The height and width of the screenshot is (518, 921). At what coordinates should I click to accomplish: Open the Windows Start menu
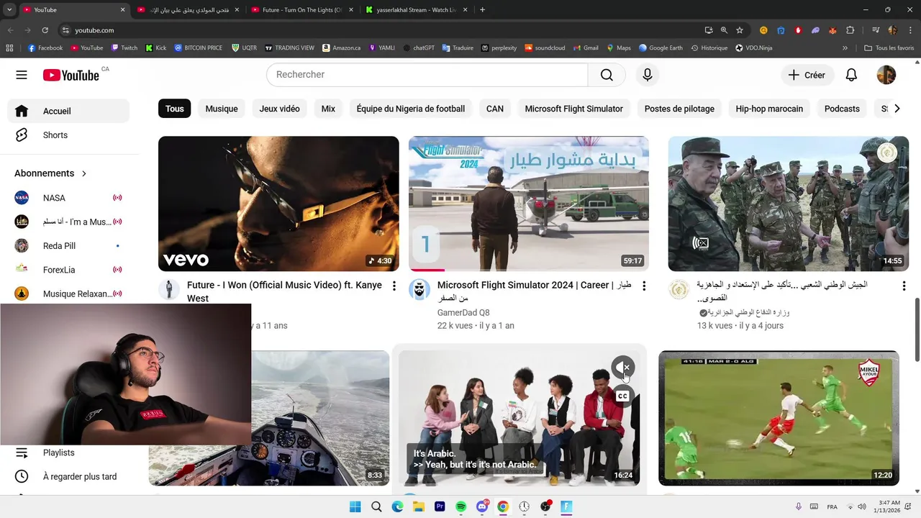(355, 507)
